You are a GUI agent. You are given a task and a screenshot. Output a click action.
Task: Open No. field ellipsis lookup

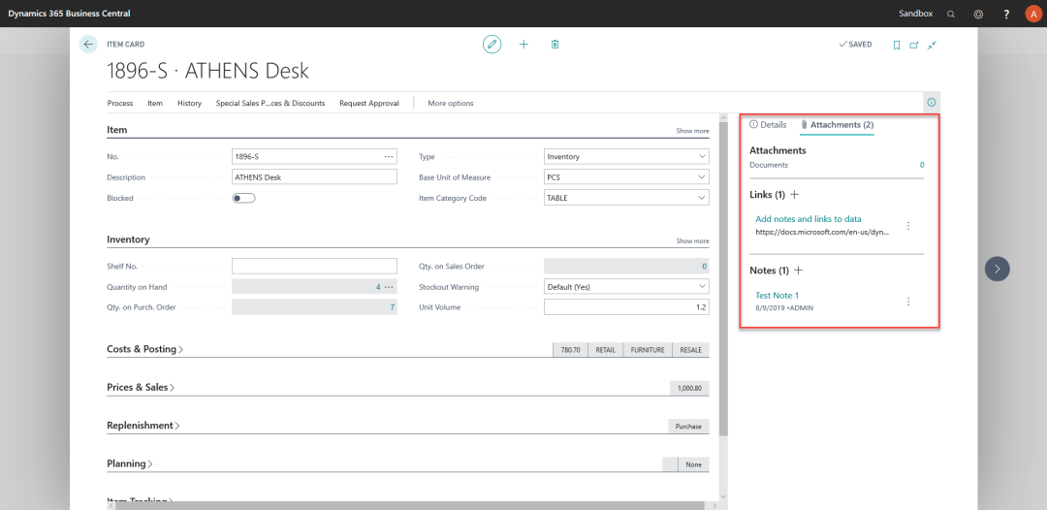point(390,156)
